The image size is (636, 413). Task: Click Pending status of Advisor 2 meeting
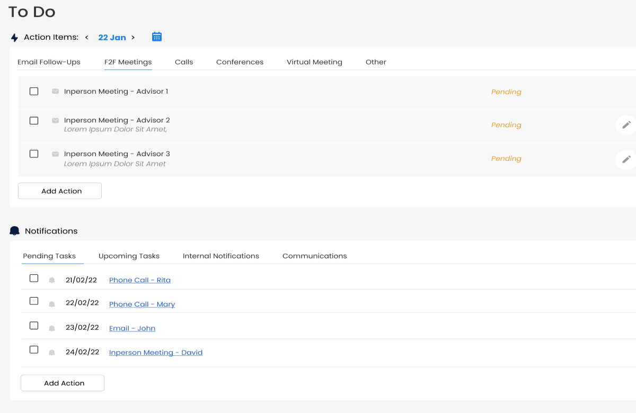tap(506, 125)
